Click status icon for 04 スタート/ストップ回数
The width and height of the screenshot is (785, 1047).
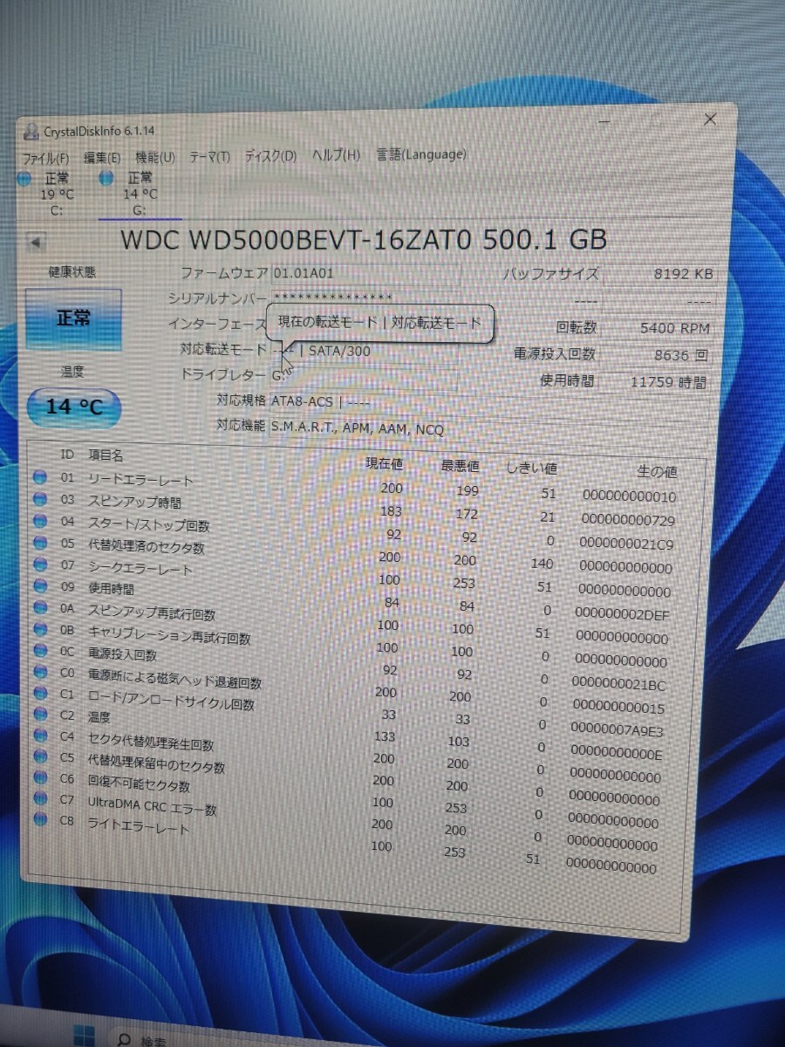coord(39,521)
